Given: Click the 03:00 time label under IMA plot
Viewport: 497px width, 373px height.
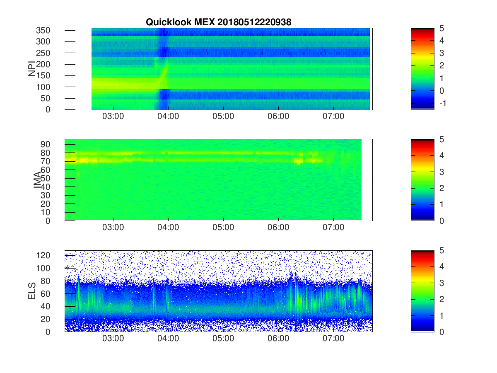Looking at the screenshot, I should (113, 228).
